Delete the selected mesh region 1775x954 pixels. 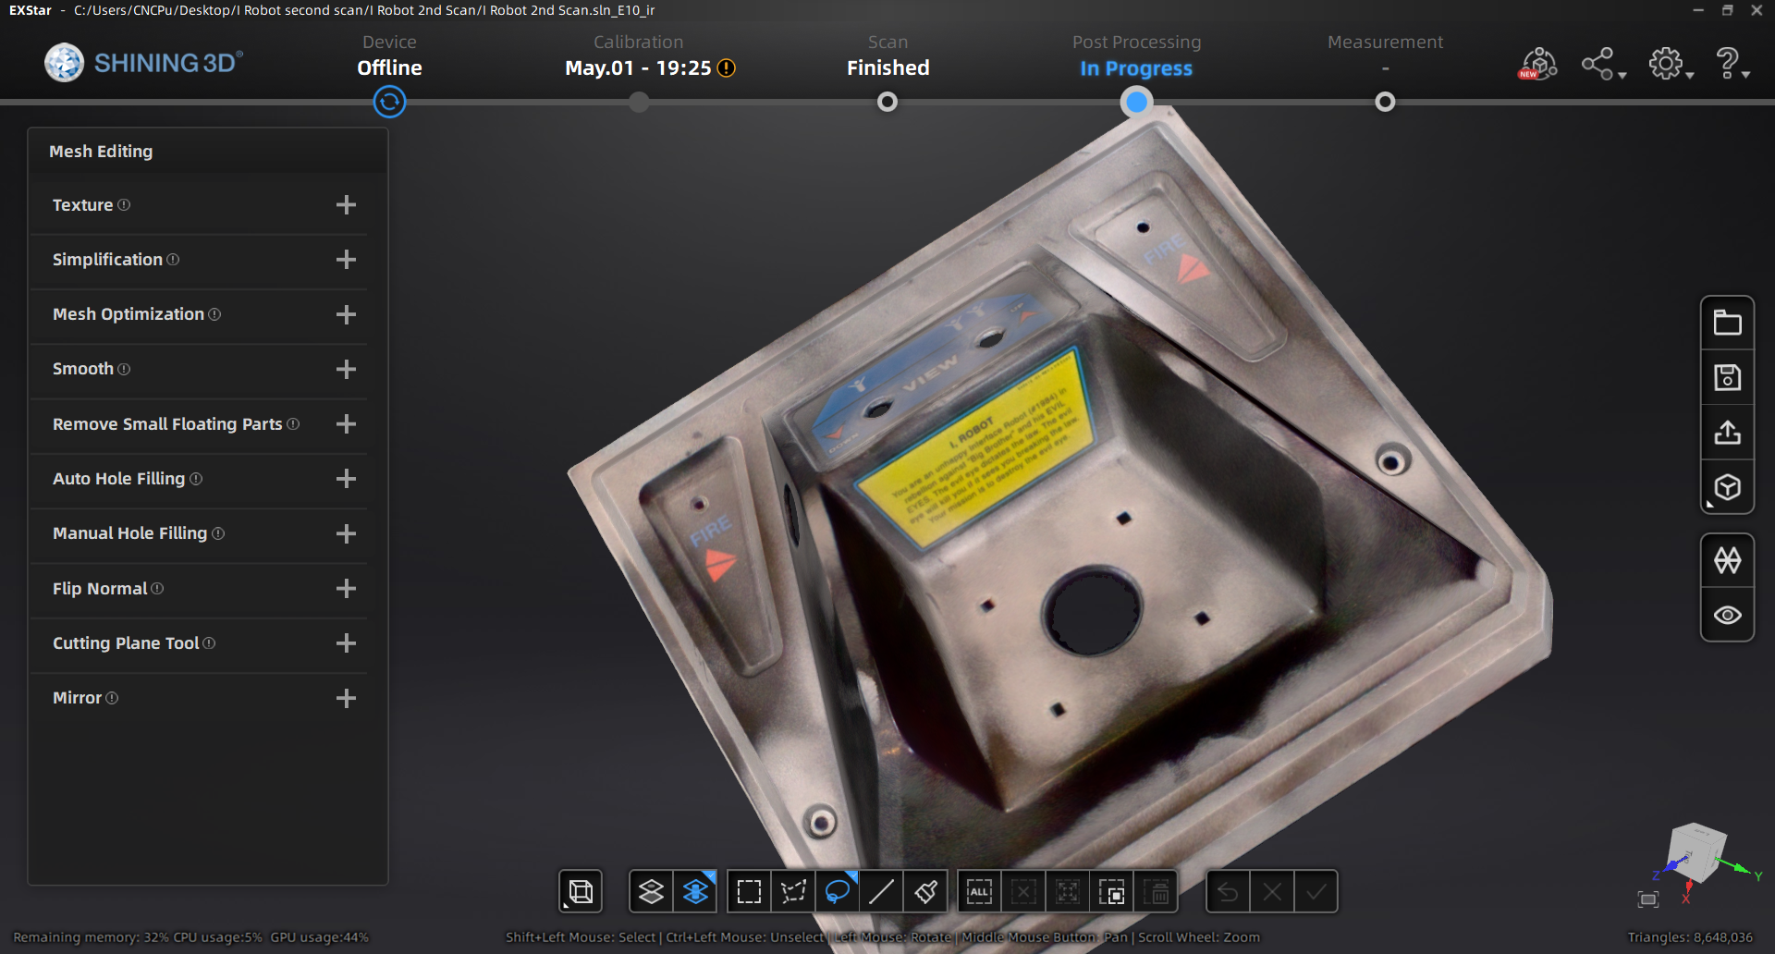tap(1157, 890)
